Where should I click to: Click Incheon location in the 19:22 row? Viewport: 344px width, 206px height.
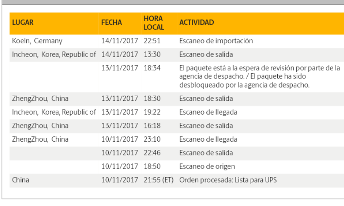pos(54,112)
